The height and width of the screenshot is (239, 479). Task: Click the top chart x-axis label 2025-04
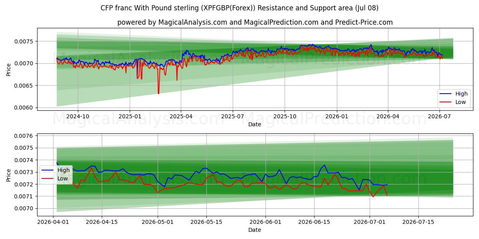[x=181, y=117]
